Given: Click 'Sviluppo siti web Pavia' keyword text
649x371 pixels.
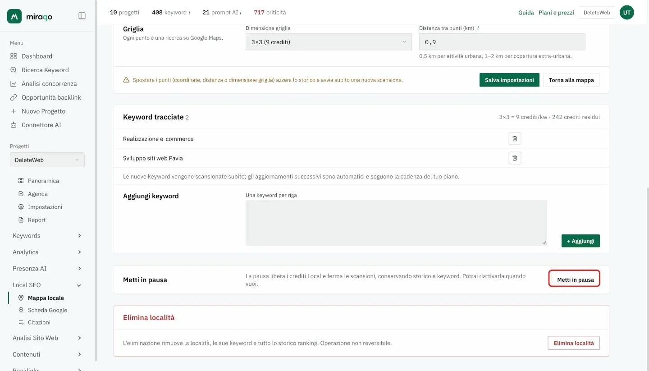Looking at the screenshot, I should tap(153, 158).
